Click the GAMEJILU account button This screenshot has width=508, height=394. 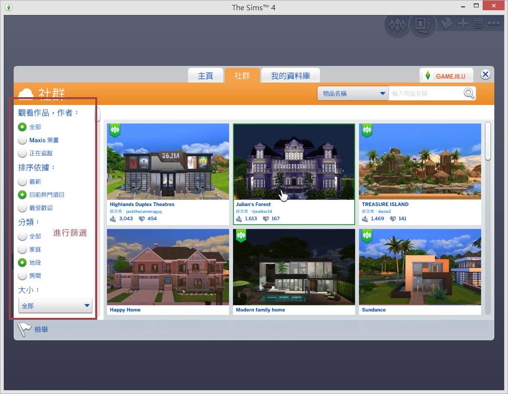click(446, 76)
